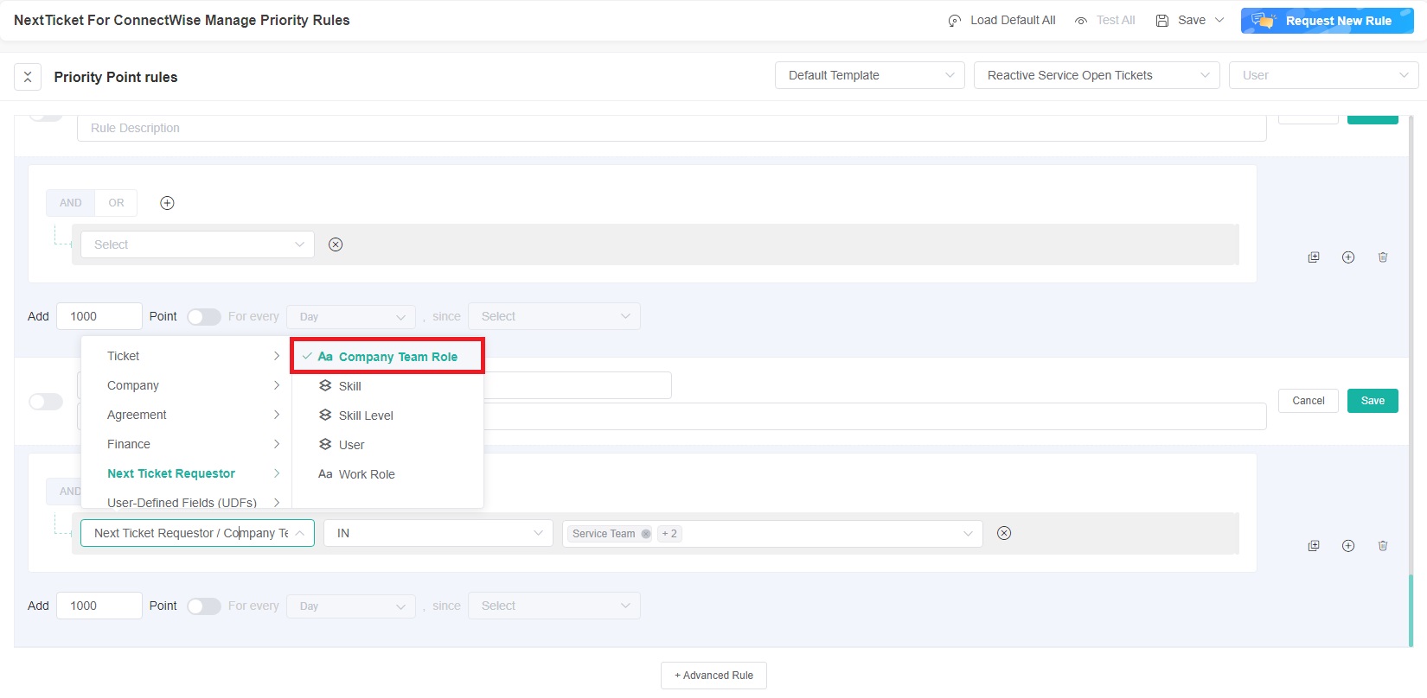
Task: Click the Request New Rule button
Action: pos(1327,21)
